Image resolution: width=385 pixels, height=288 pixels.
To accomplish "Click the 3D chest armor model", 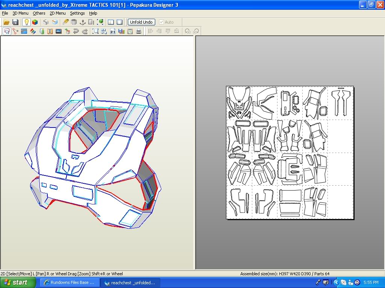I will (93, 158).
